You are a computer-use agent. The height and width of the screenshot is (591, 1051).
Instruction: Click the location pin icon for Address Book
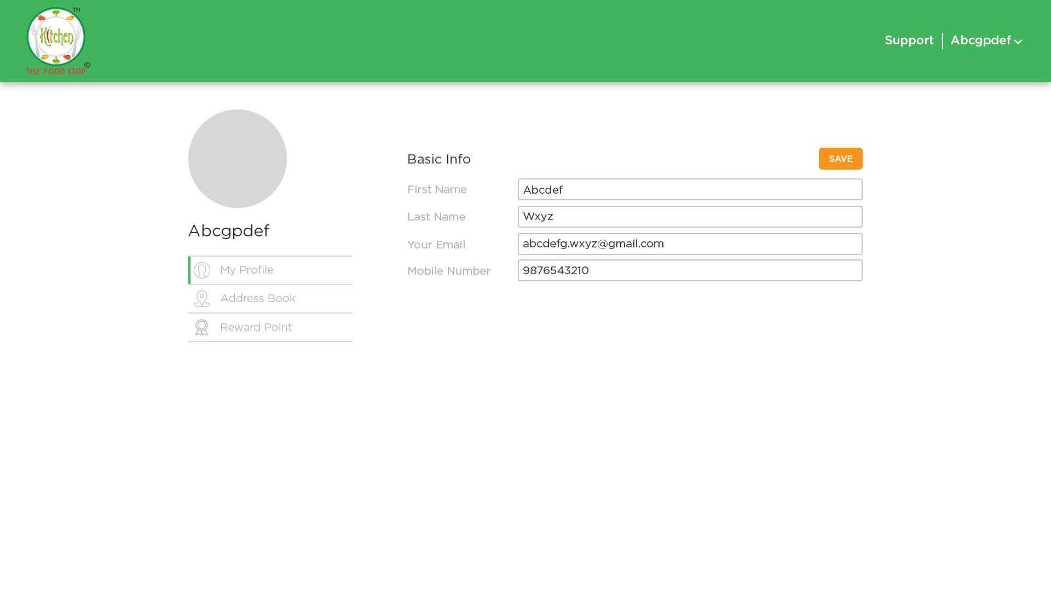click(x=202, y=299)
